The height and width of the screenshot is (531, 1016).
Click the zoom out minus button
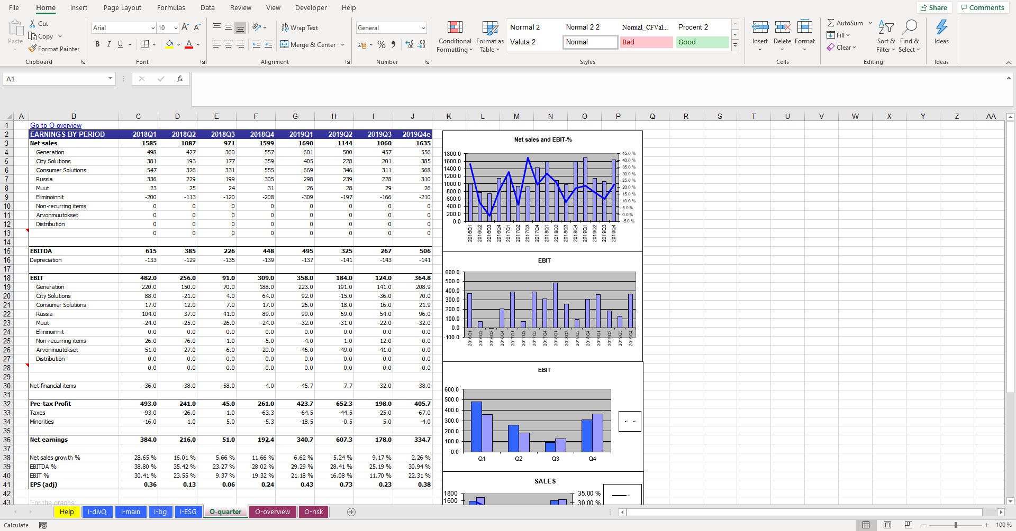click(x=924, y=525)
